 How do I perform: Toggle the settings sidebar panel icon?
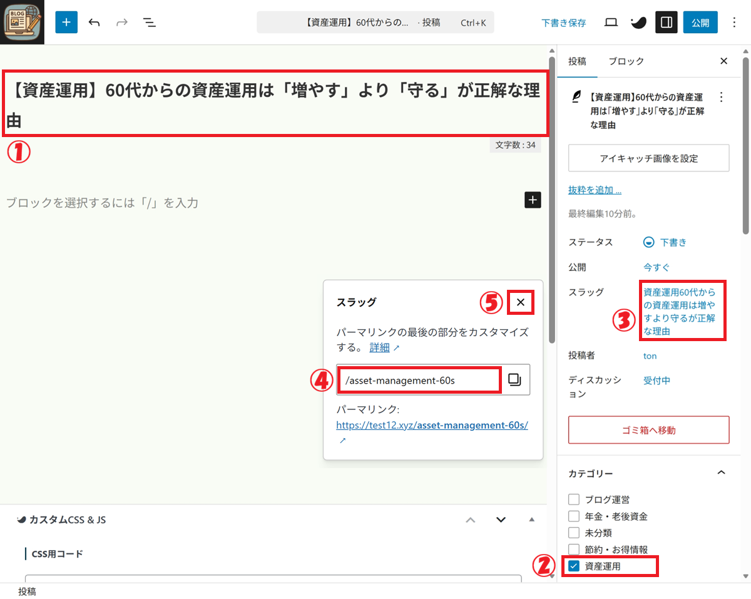(x=667, y=23)
